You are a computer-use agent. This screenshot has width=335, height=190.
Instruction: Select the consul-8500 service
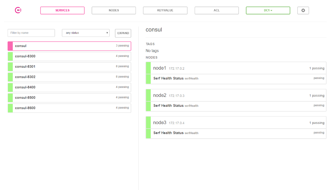tap(69, 98)
